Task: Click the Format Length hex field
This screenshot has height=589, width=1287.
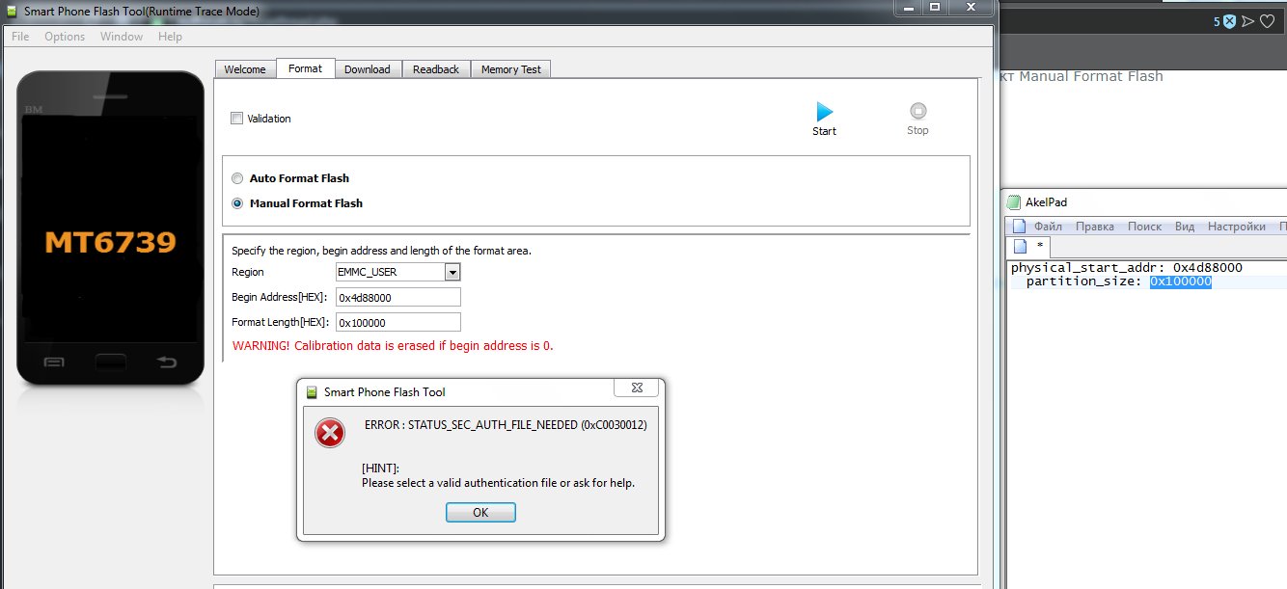Action: pos(397,322)
